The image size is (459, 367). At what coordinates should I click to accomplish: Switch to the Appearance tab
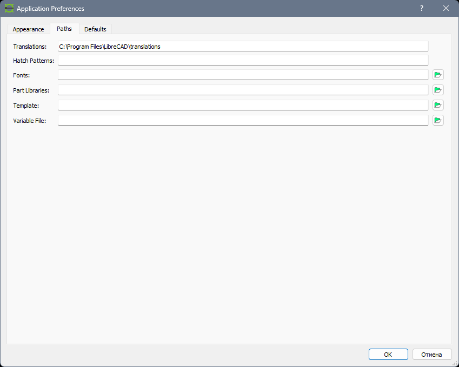point(28,29)
